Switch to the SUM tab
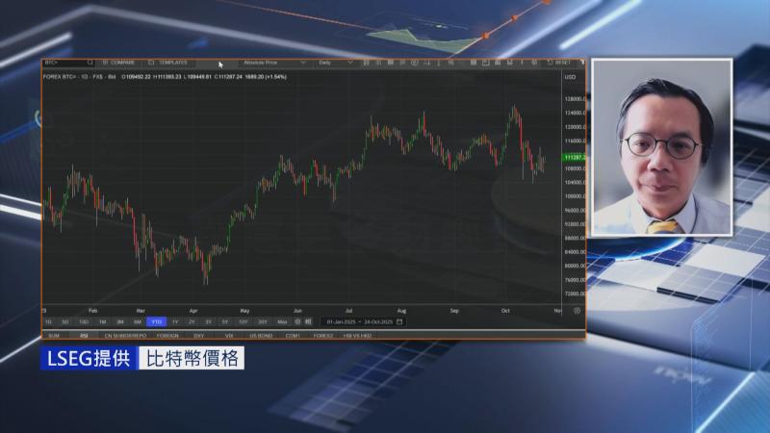This screenshot has height=433, width=770. click(x=54, y=336)
